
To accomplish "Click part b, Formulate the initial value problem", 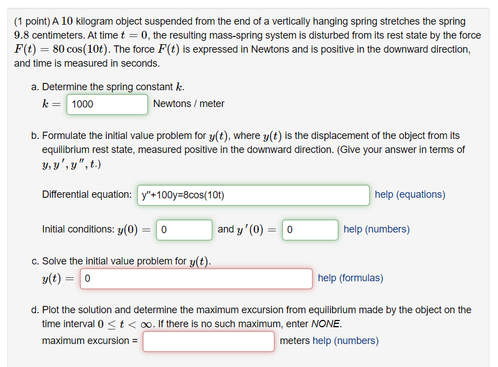I will 168,135.
